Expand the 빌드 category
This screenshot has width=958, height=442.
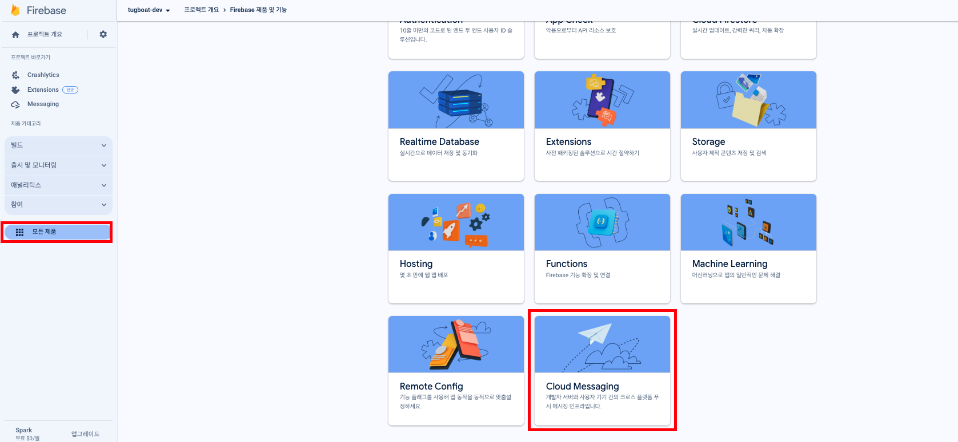pos(58,145)
